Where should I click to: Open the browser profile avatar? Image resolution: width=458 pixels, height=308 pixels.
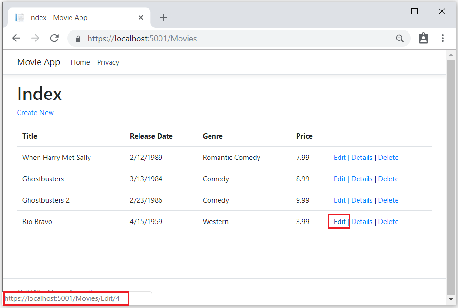tap(423, 38)
